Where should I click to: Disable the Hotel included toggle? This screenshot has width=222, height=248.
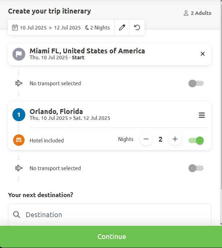point(196,140)
